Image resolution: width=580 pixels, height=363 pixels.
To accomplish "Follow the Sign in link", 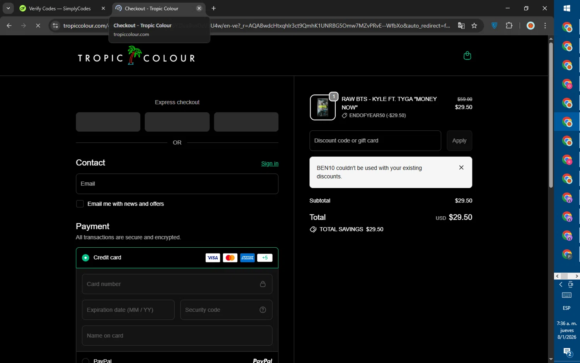I will [270, 163].
